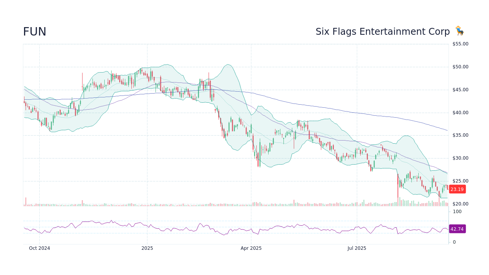Click the RSI axis 100 label
This screenshot has width=489, height=275.
click(x=457, y=212)
